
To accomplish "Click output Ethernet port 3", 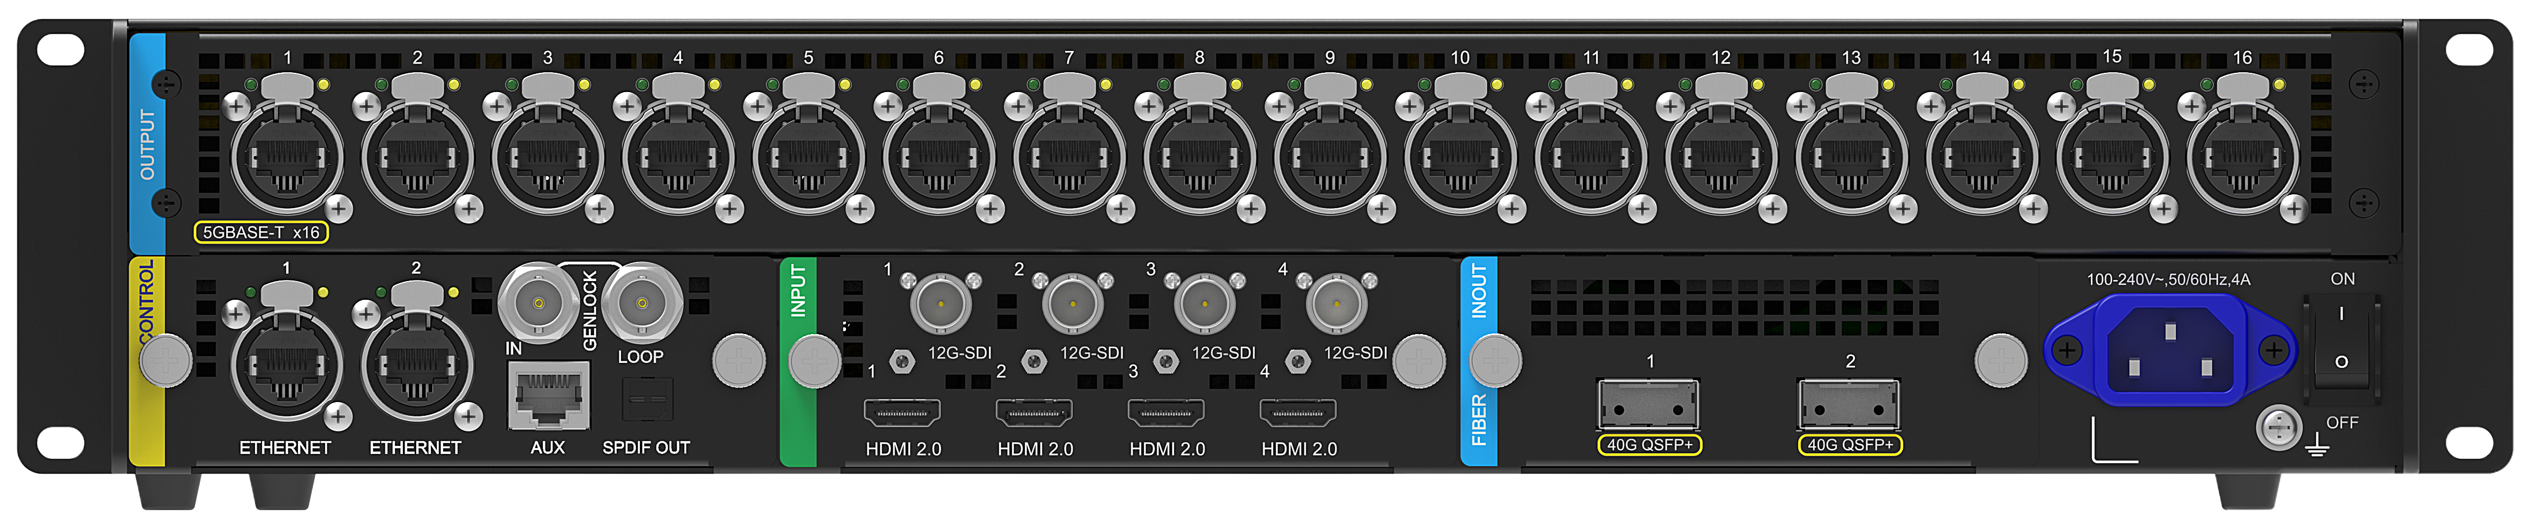I will pyautogui.click(x=548, y=157).
